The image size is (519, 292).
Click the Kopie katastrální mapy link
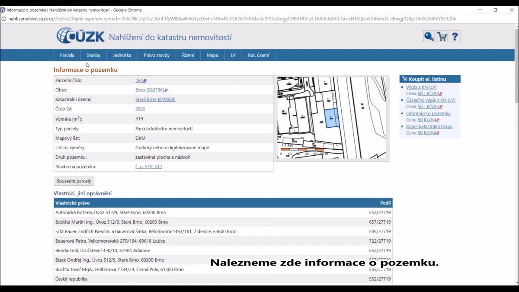point(429,127)
